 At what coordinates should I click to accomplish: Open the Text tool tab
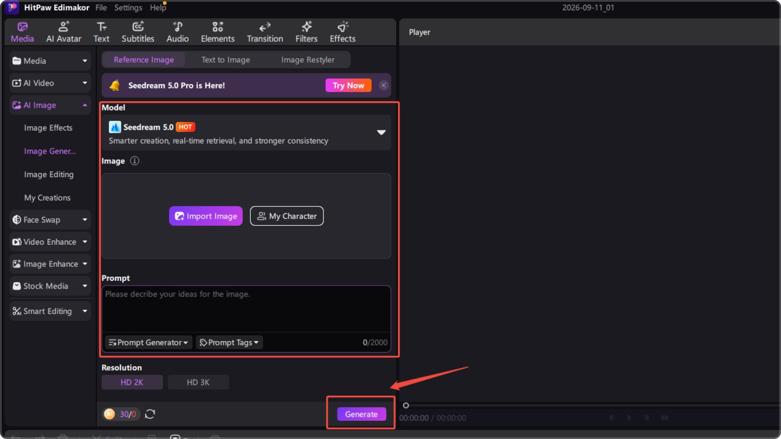(101, 32)
